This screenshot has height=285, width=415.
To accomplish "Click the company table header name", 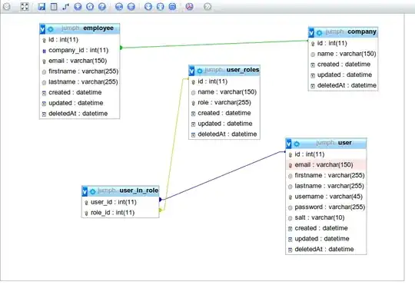I will [362, 31].
